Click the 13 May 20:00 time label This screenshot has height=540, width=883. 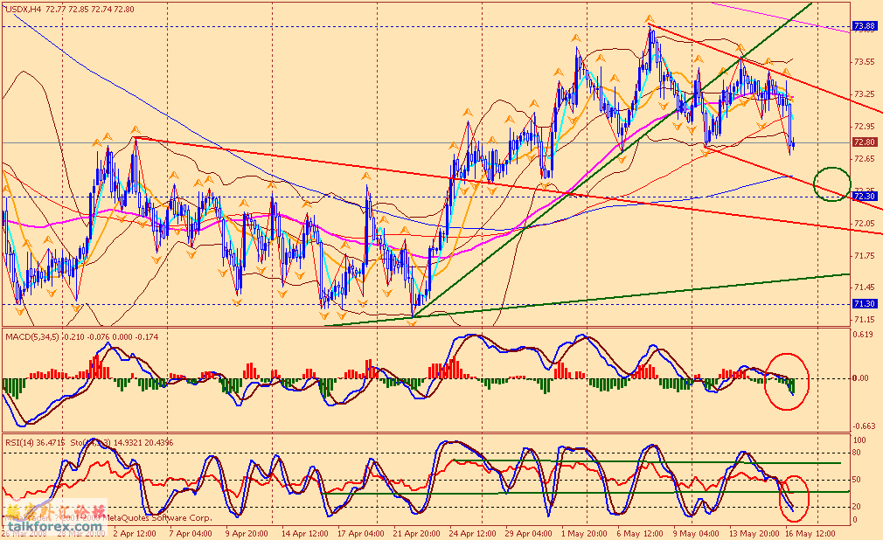pyautogui.click(x=754, y=533)
